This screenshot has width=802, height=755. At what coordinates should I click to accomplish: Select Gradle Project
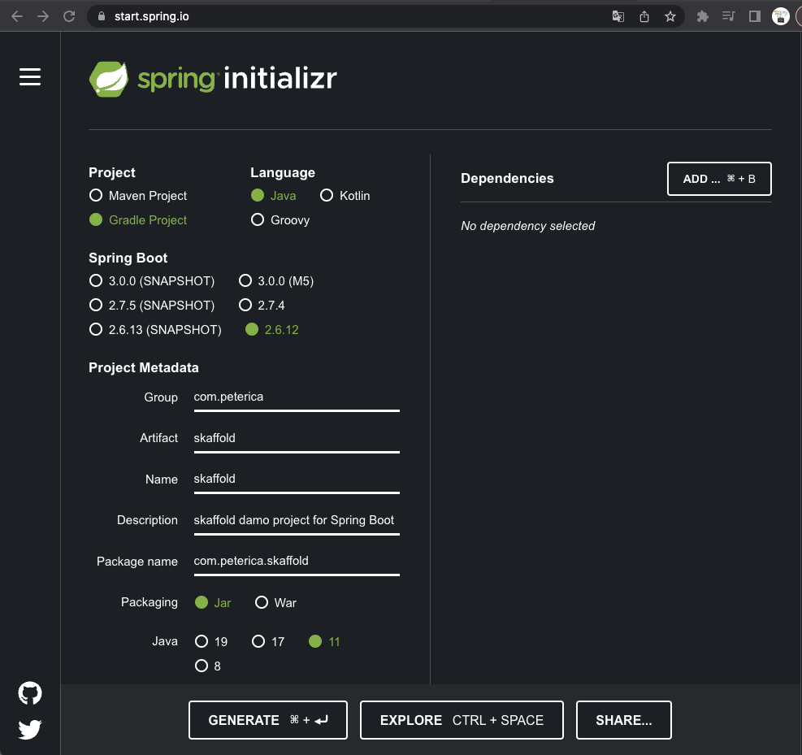138,220
